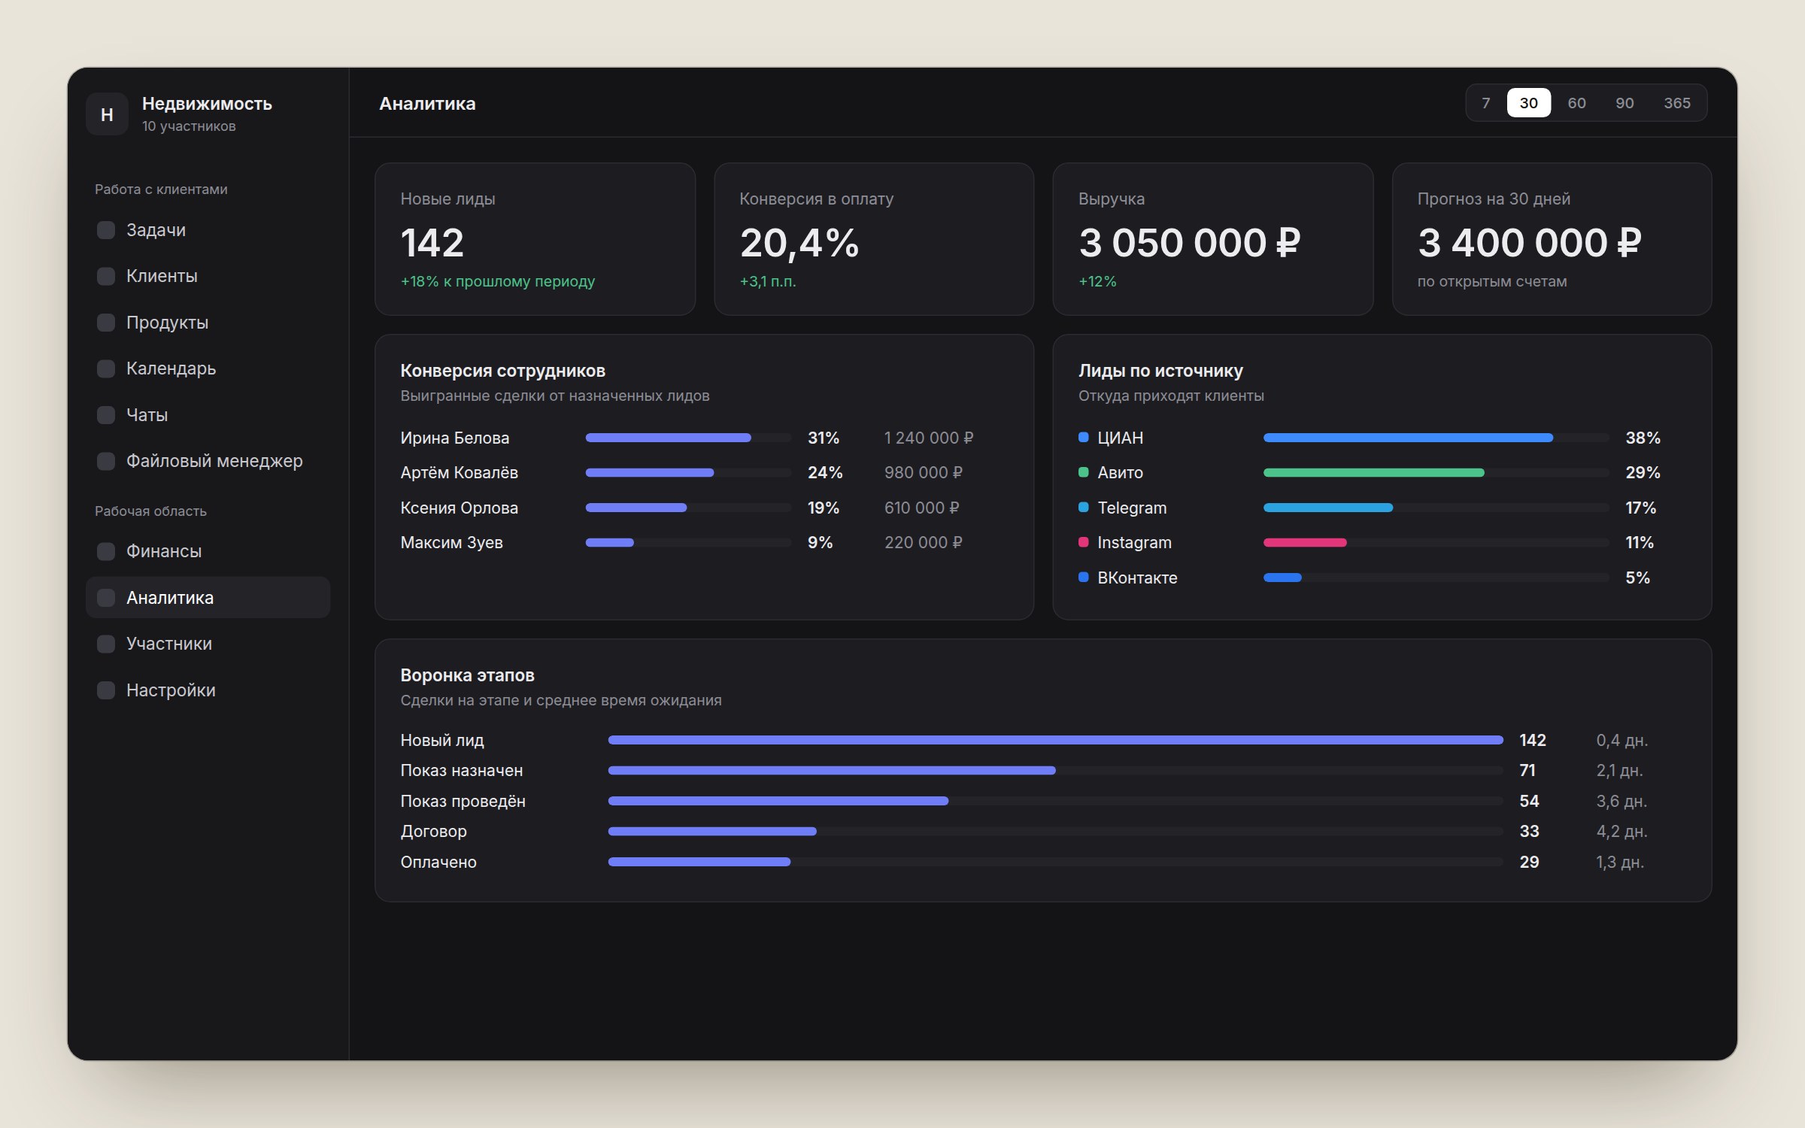Image resolution: width=1805 pixels, height=1128 pixels.
Task: Click the icon beside Клиенты
Action: click(x=106, y=276)
